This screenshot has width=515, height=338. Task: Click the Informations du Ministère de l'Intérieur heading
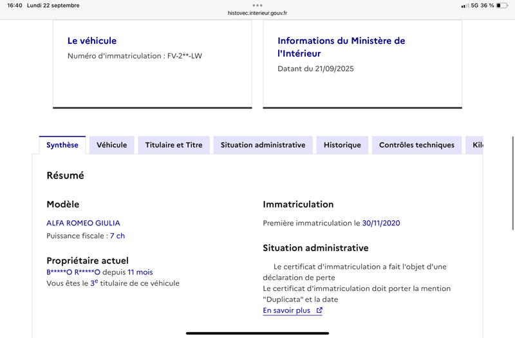[341, 47]
